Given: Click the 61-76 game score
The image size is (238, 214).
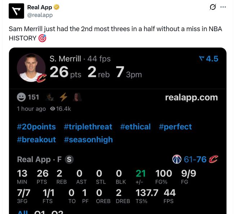Looking at the screenshot, I should (x=195, y=159).
